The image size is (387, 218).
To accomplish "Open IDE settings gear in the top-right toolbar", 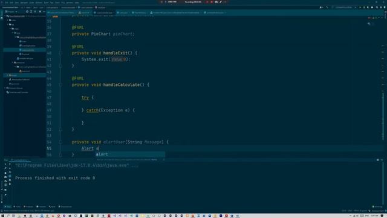I will [381, 7].
